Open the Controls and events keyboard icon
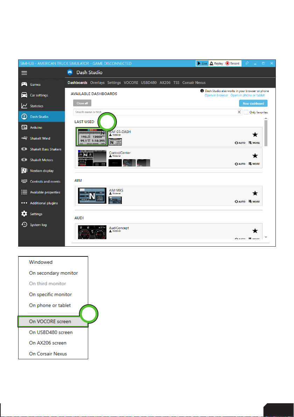This screenshot has height=417, width=294. tap(24, 181)
